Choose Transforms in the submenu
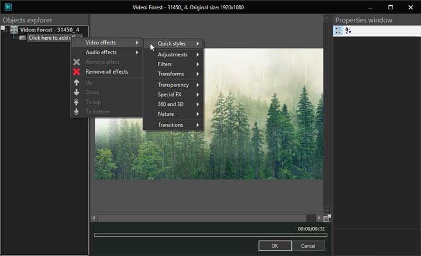 [x=173, y=74]
